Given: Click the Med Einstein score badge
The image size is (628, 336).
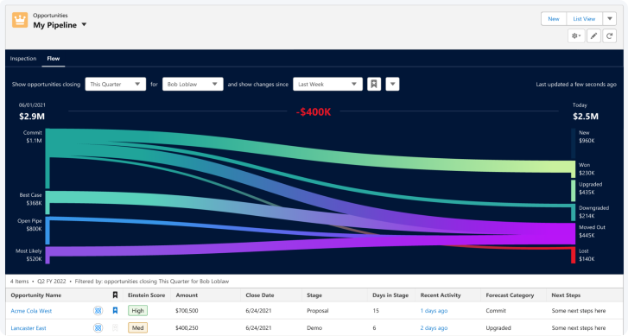Looking at the screenshot, I should coord(137,328).
